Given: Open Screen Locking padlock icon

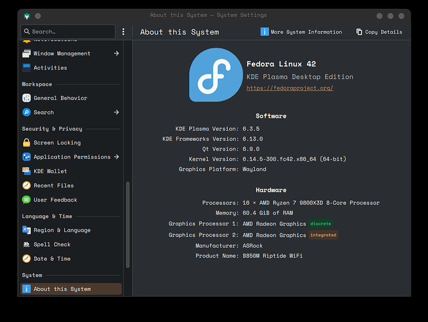Looking at the screenshot, I should click(26, 142).
